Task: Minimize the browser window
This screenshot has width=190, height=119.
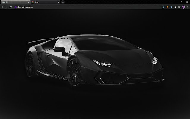Action: [x=176, y=2]
